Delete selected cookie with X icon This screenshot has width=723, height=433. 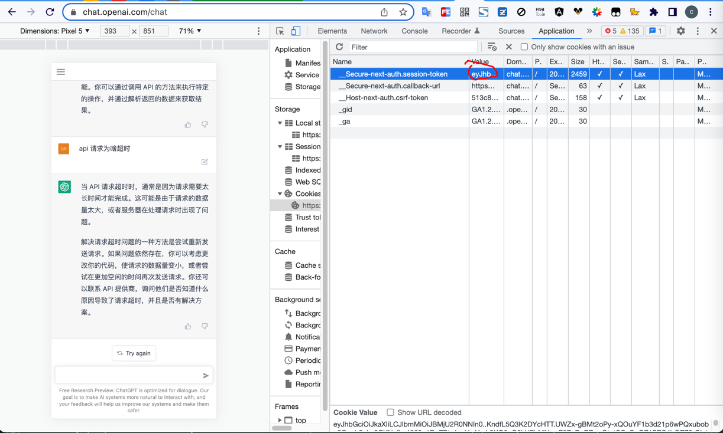pos(509,47)
